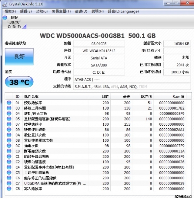Open the 說明(H) menu
Viewport: 194px width, 199px height.
click(x=98, y=11)
